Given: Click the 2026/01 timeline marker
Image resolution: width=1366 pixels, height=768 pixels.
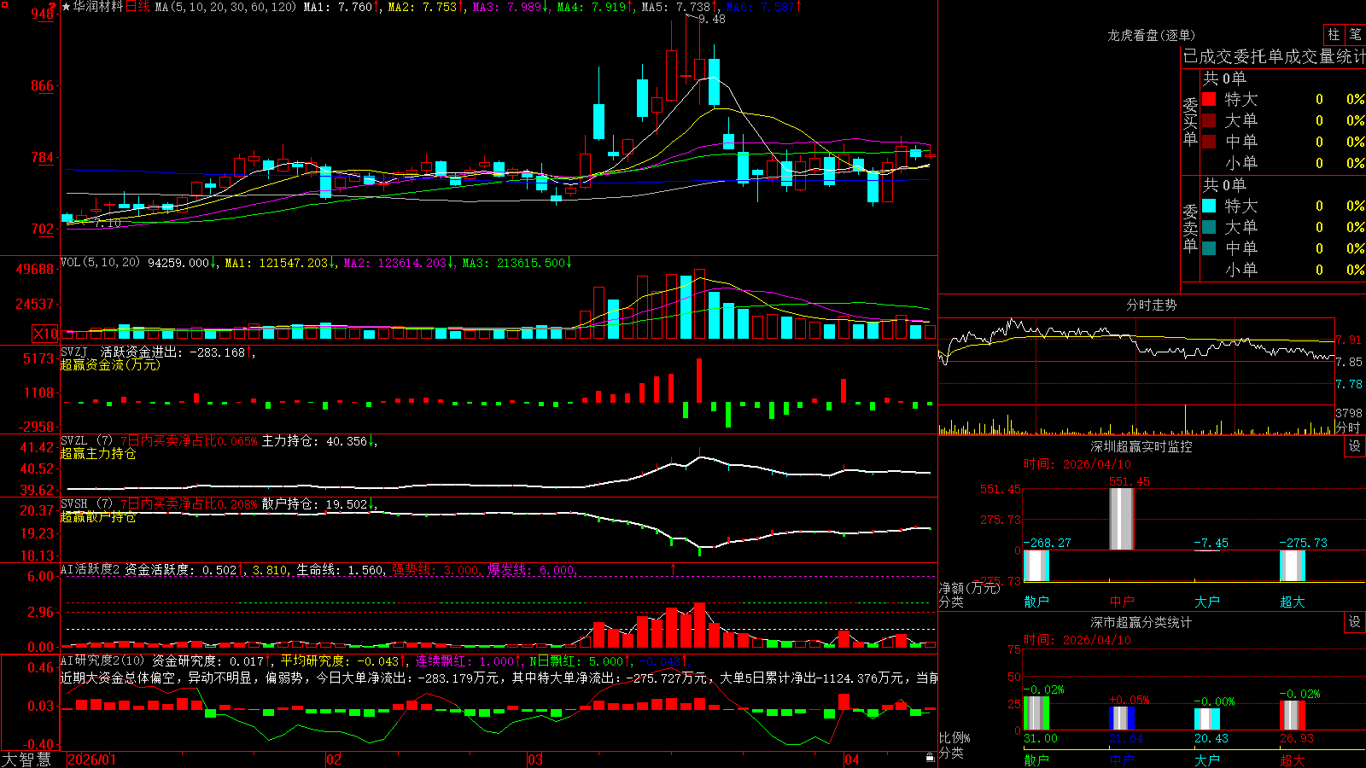Looking at the screenshot, I should click(91, 759).
